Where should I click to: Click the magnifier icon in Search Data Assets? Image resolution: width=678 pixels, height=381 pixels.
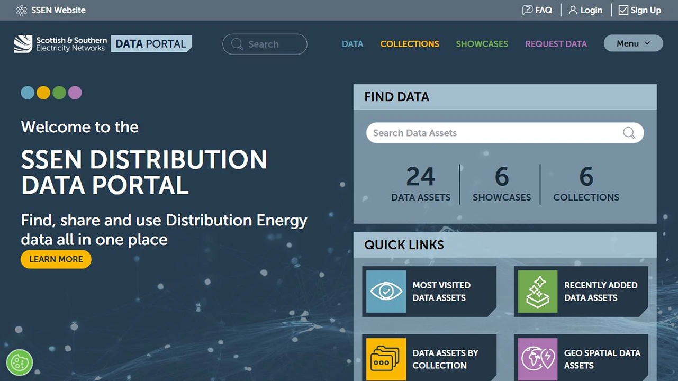(x=629, y=133)
